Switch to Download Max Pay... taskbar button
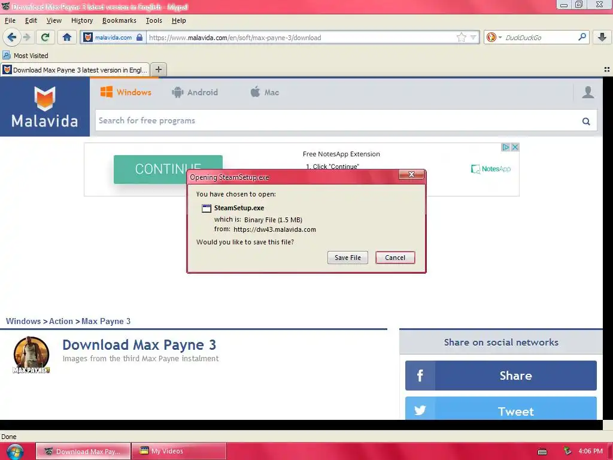Image resolution: width=613 pixels, height=460 pixels. (x=83, y=451)
